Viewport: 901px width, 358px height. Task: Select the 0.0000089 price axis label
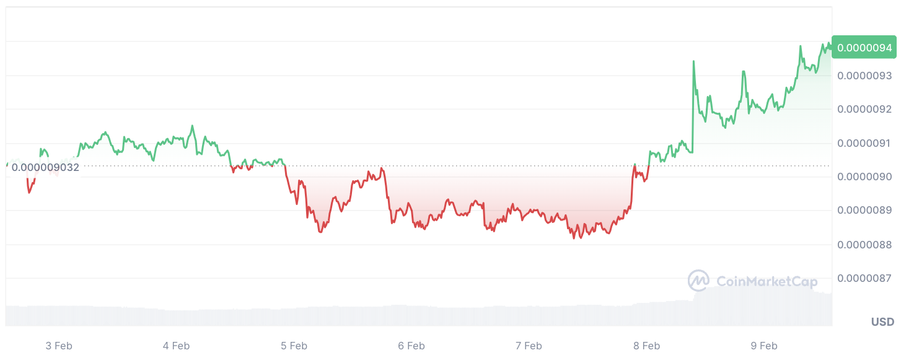(864, 210)
